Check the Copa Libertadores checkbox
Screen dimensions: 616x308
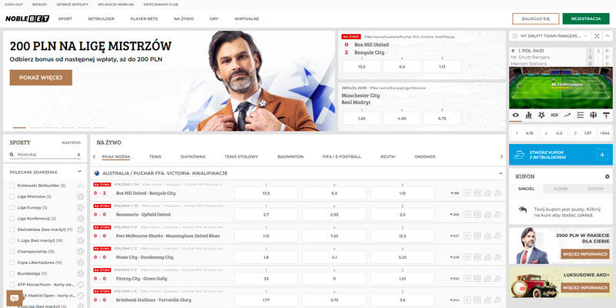point(12,263)
